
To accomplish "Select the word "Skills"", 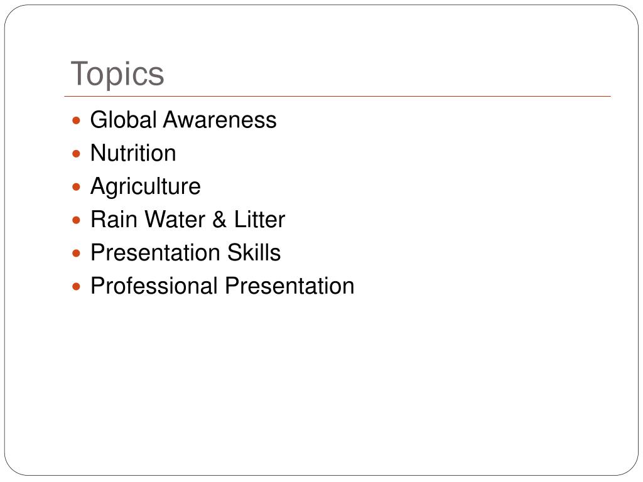I will [254, 252].
